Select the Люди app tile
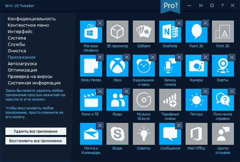Screen dimensions: 240x162 [x=117, y=100]
